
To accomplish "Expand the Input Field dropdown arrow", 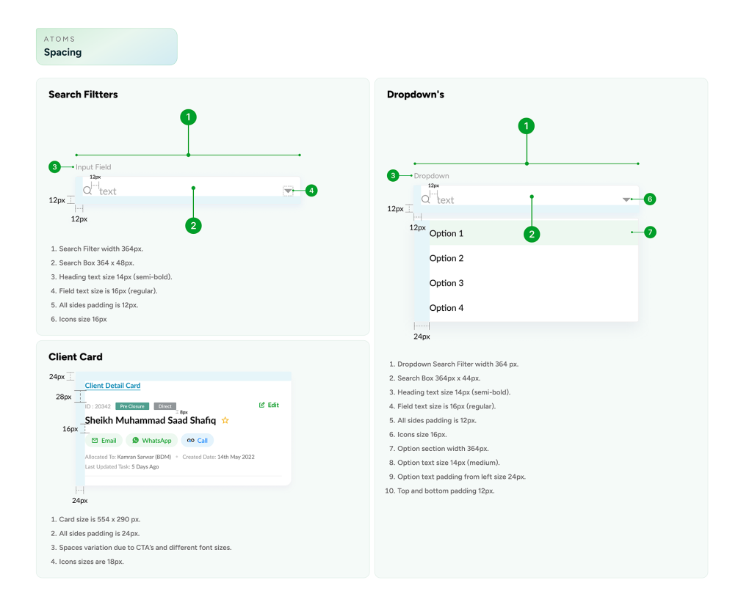I will pos(287,191).
